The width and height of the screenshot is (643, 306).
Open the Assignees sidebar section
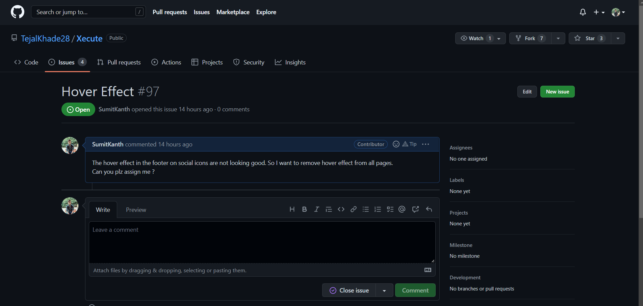(x=461, y=147)
